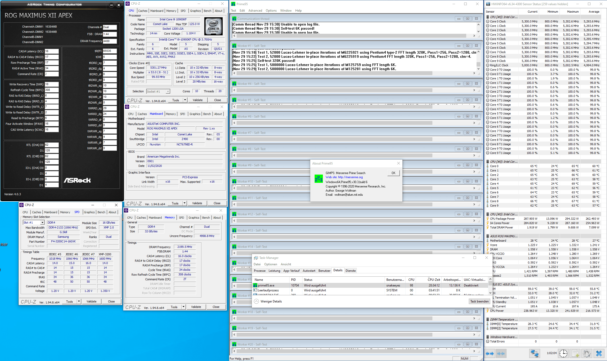Open HWiNFO remote network computers icon
This screenshot has width=607, height=361.
534,353
